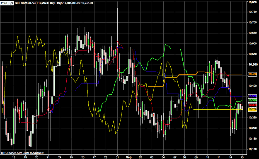Image resolution: width=259 pixels, height=159 pixels.
Task: Click the Ask 10,292.0 readout
Action: click(x=40, y=3)
